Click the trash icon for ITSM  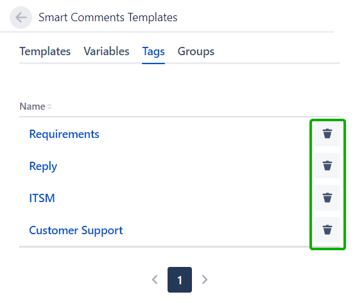coord(327,198)
